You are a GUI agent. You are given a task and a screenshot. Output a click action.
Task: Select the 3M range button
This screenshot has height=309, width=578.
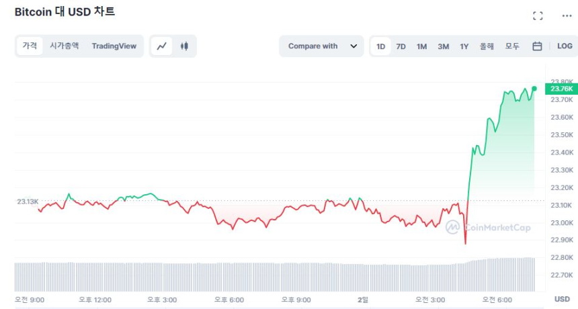(x=443, y=46)
